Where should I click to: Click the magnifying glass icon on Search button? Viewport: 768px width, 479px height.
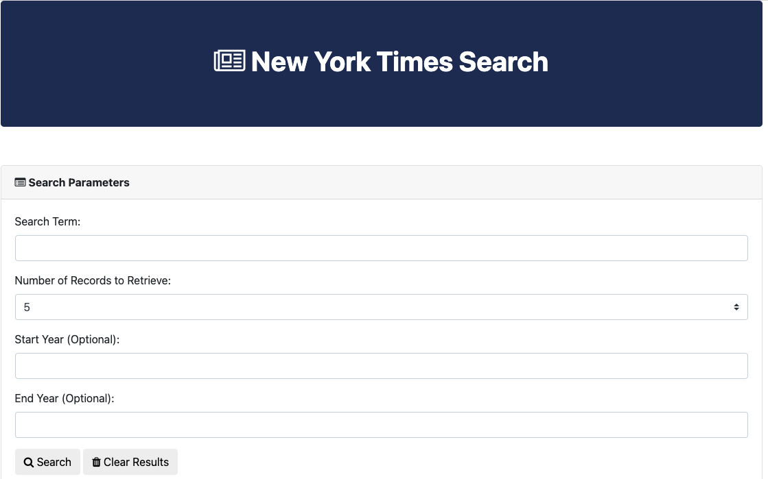pyautogui.click(x=29, y=463)
